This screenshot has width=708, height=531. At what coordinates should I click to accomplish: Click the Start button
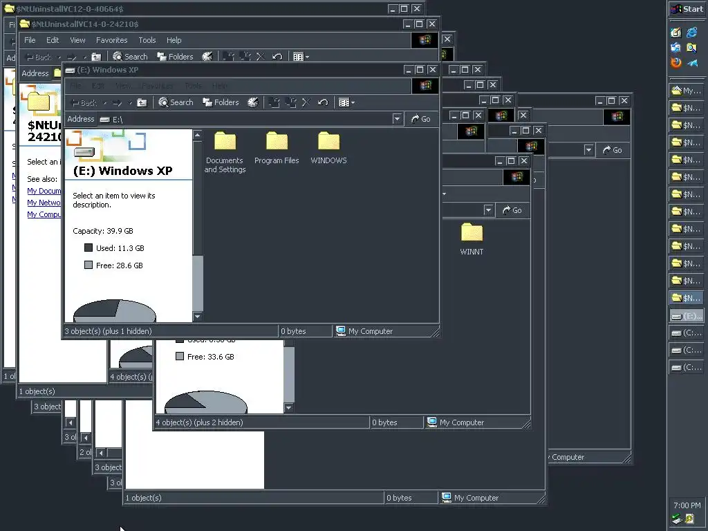click(x=687, y=9)
